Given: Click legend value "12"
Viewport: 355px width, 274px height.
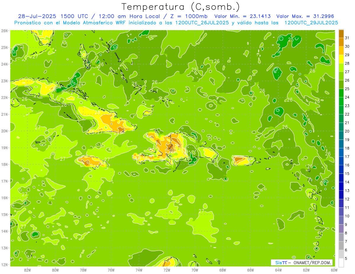Looking at the screenshot, I should [347, 199].
